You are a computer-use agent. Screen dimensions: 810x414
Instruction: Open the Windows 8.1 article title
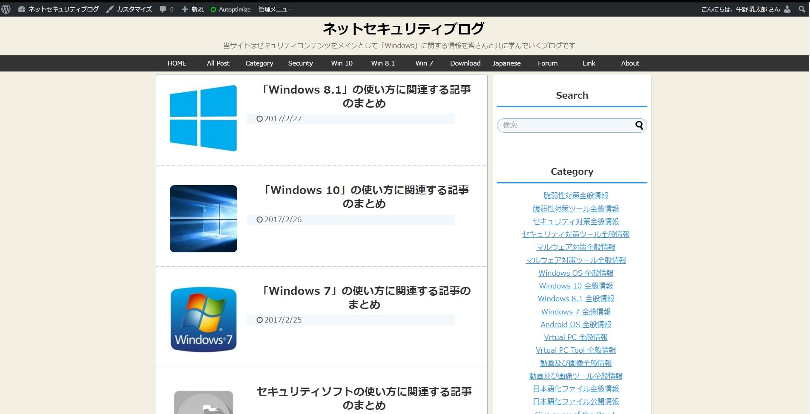pyautogui.click(x=365, y=97)
